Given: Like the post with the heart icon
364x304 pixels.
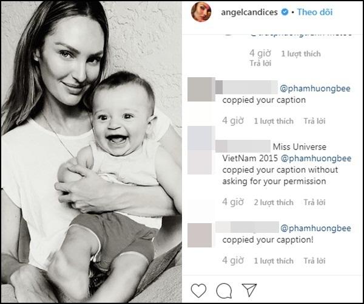Looking at the screenshot, I should pos(199,289).
